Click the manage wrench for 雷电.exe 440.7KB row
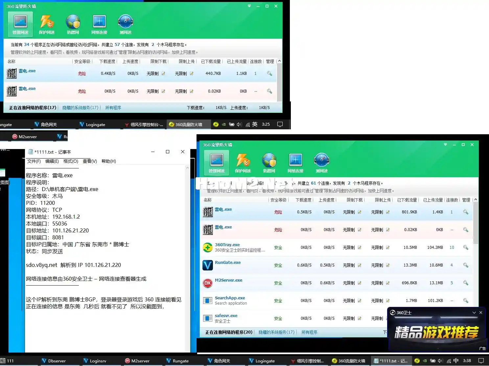The height and width of the screenshot is (366, 489). click(x=269, y=74)
